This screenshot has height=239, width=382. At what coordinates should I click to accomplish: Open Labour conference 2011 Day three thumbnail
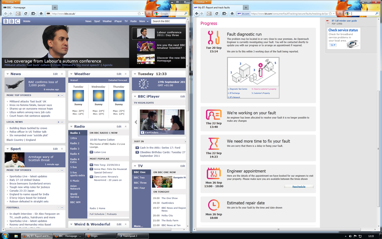click(146, 34)
